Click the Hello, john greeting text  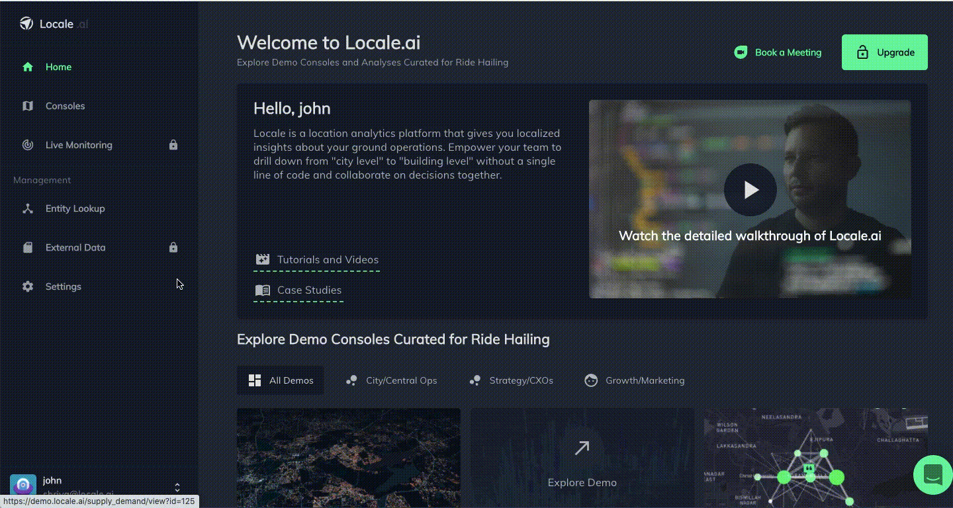[x=292, y=108]
